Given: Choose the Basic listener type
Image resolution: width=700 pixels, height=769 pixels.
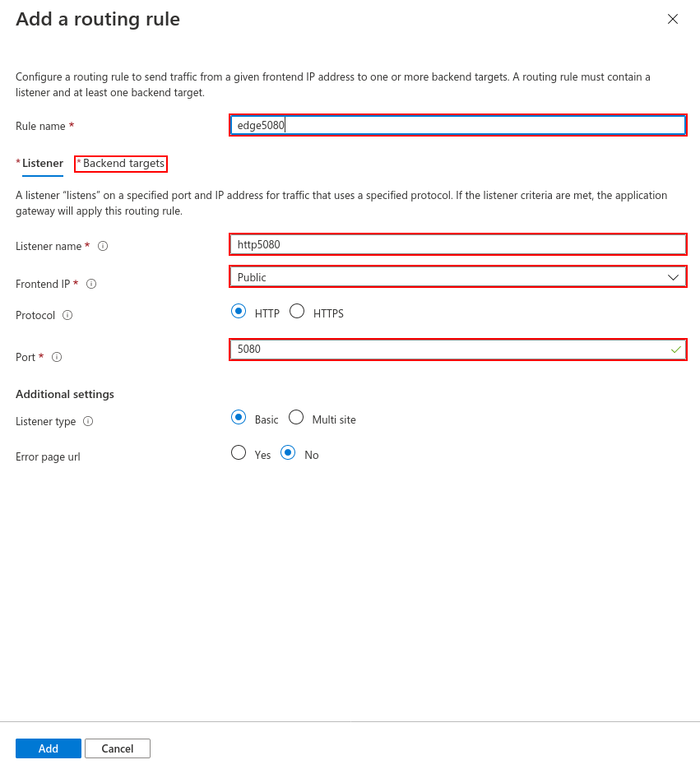Looking at the screenshot, I should pyautogui.click(x=239, y=417).
